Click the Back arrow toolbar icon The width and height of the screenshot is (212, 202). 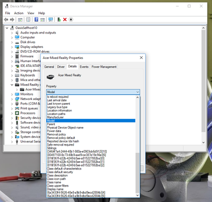pyautogui.click(x=6, y=19)
